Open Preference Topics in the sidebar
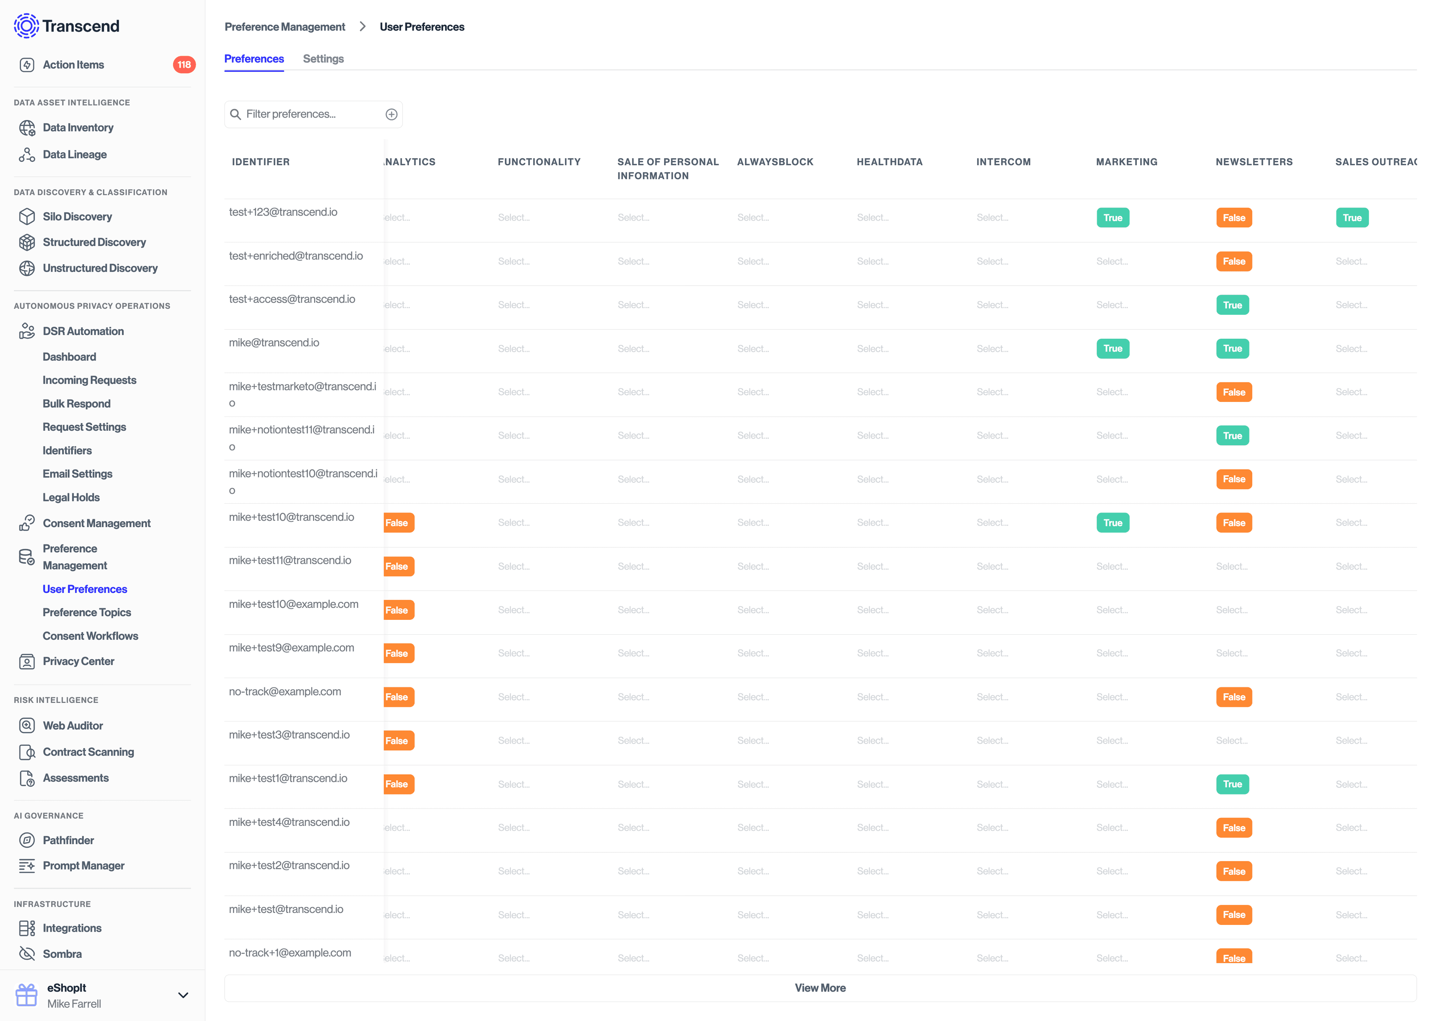The image size is (1436, 1021). pyautogui.click(x=87, y=612)
